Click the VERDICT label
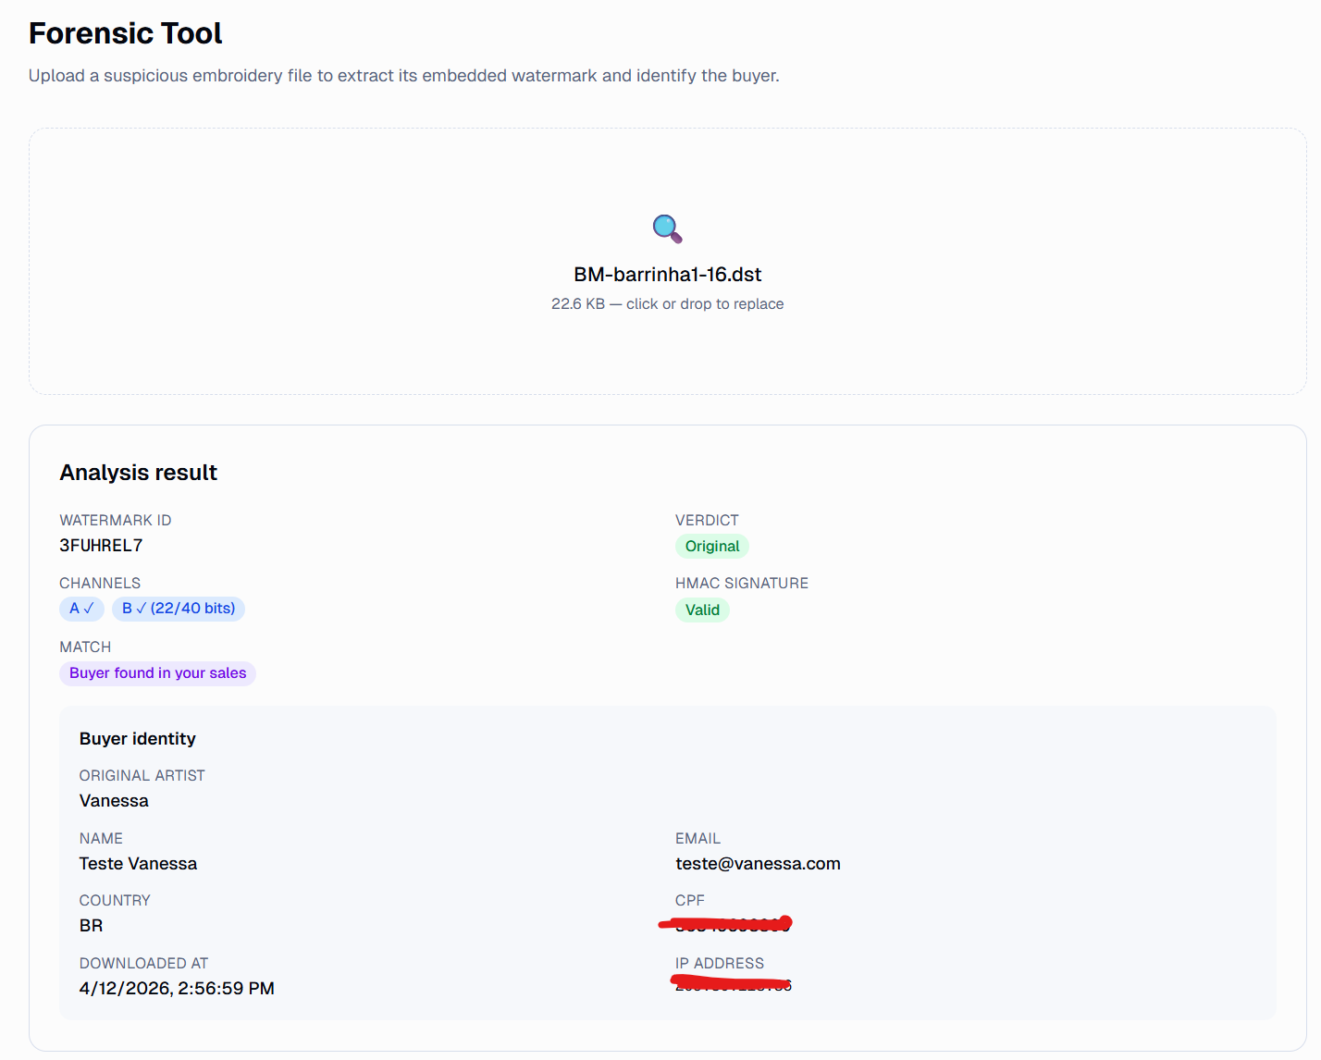1321x1060 pixels. point(707,521)
